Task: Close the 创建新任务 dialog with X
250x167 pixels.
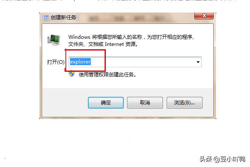Action: (x=204, y=16)
